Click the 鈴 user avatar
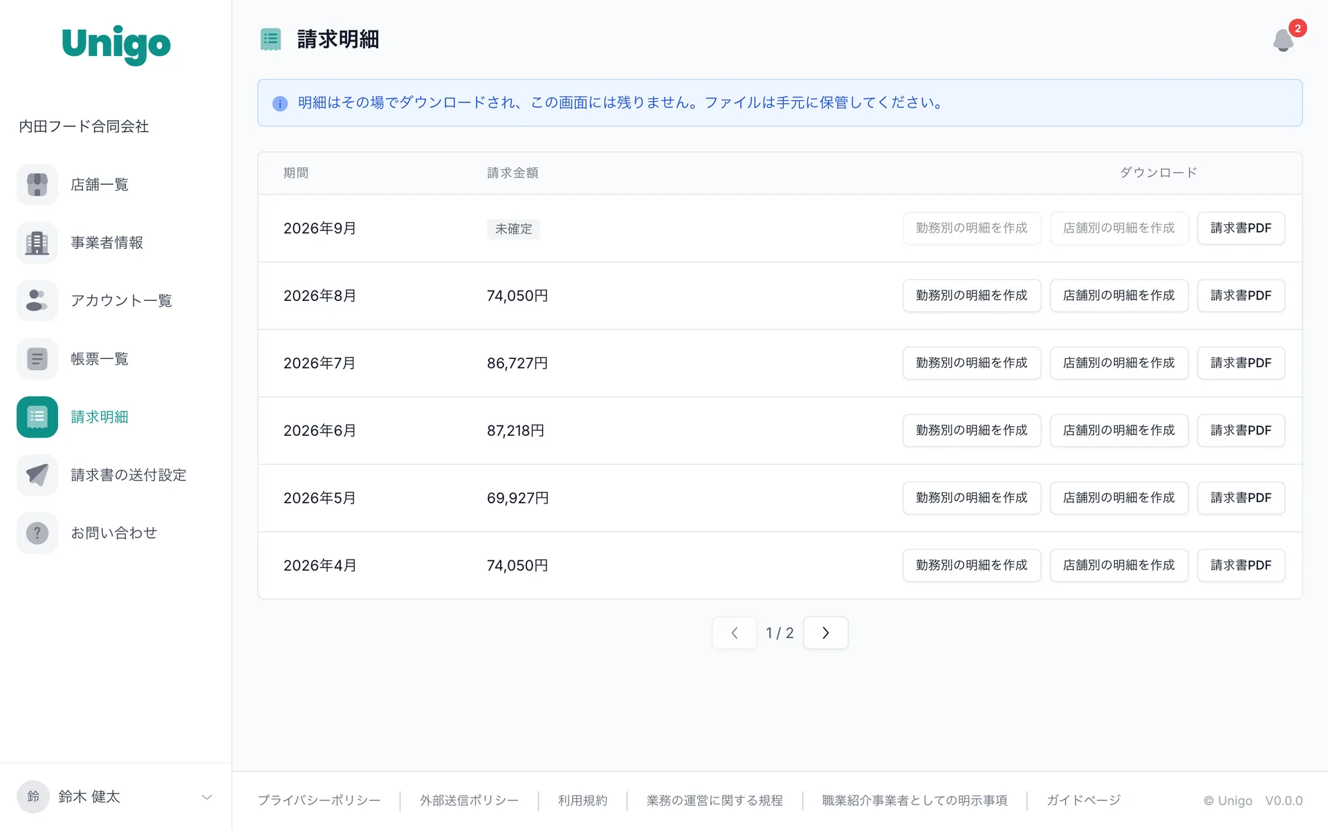The image size is (1328, 830). [x=33, y=797]
